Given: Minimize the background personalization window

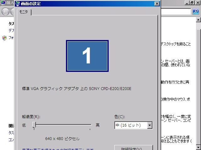Looking at the screenshot, I should pos(187,2).
